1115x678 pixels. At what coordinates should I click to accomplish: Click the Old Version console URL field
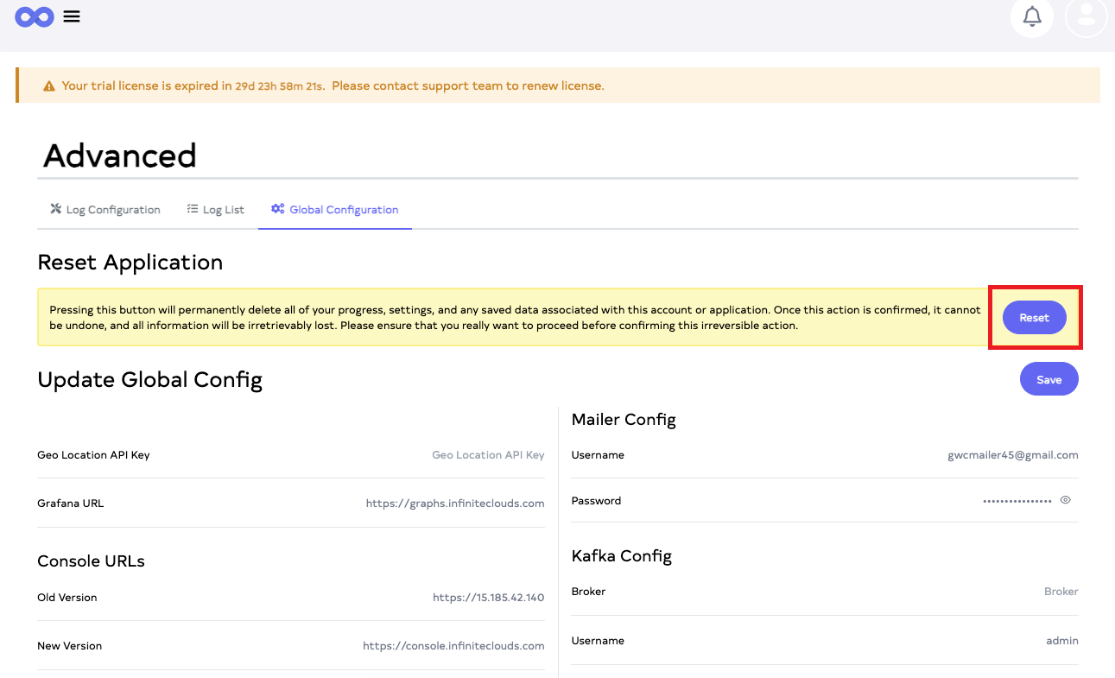coord(488,598)
